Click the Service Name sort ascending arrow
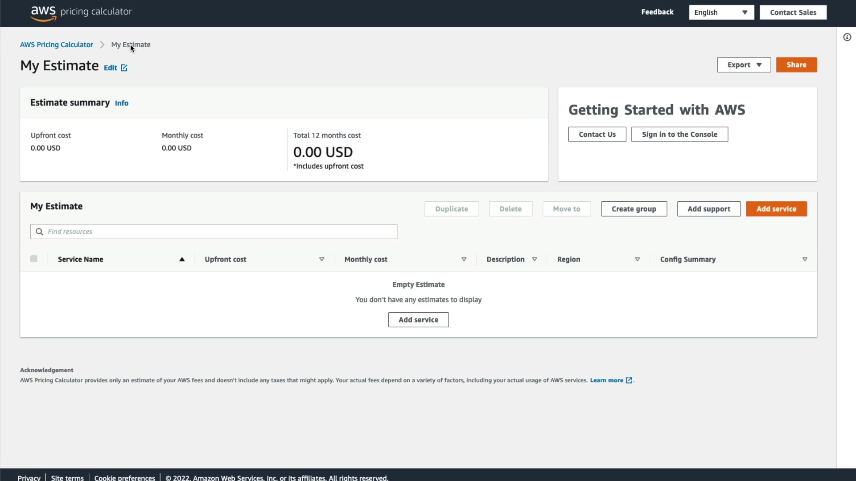The height and width of the screenshot is (481, 856). [182, 259]
